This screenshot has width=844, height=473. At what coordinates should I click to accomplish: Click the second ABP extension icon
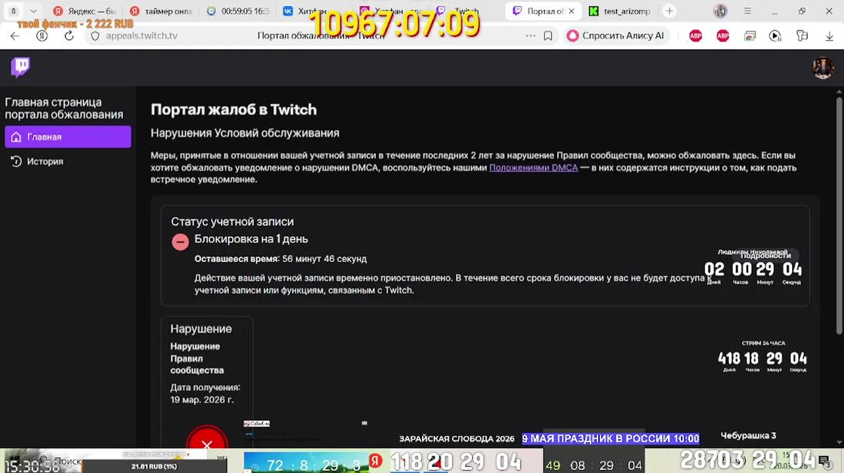tap(723, 36)
